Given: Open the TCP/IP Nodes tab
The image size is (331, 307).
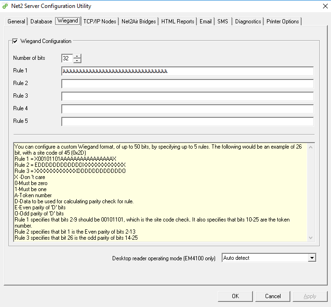Looking at the screenshot, I should [100, 21].
